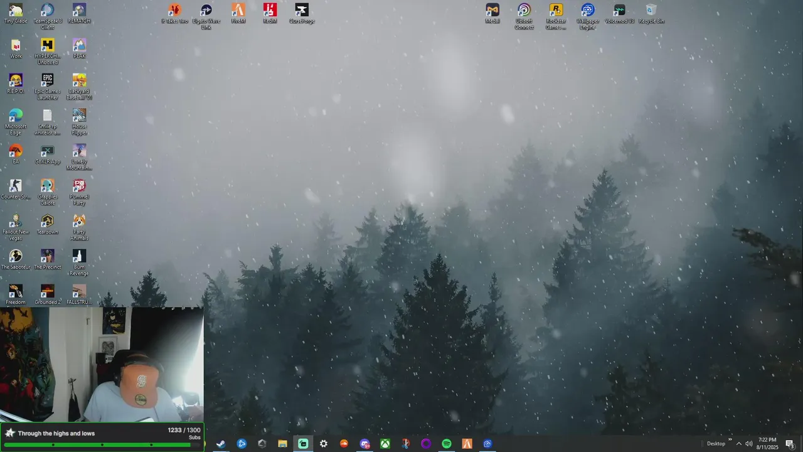Select the Pummel Party icon
Screen dimensions: 803x452
tap(79, 192)
